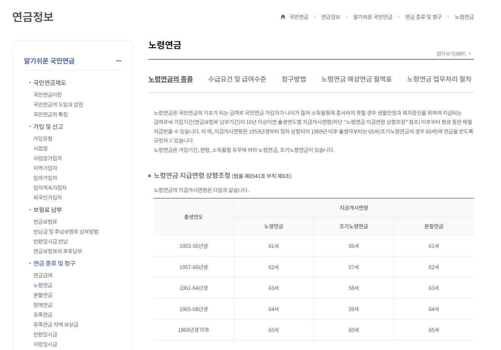Open highlighted 노령연금 sidebar link
Image resolution: width=501 pixels, height=350 pixels.
pyautogui.click(x=43, y=285)
